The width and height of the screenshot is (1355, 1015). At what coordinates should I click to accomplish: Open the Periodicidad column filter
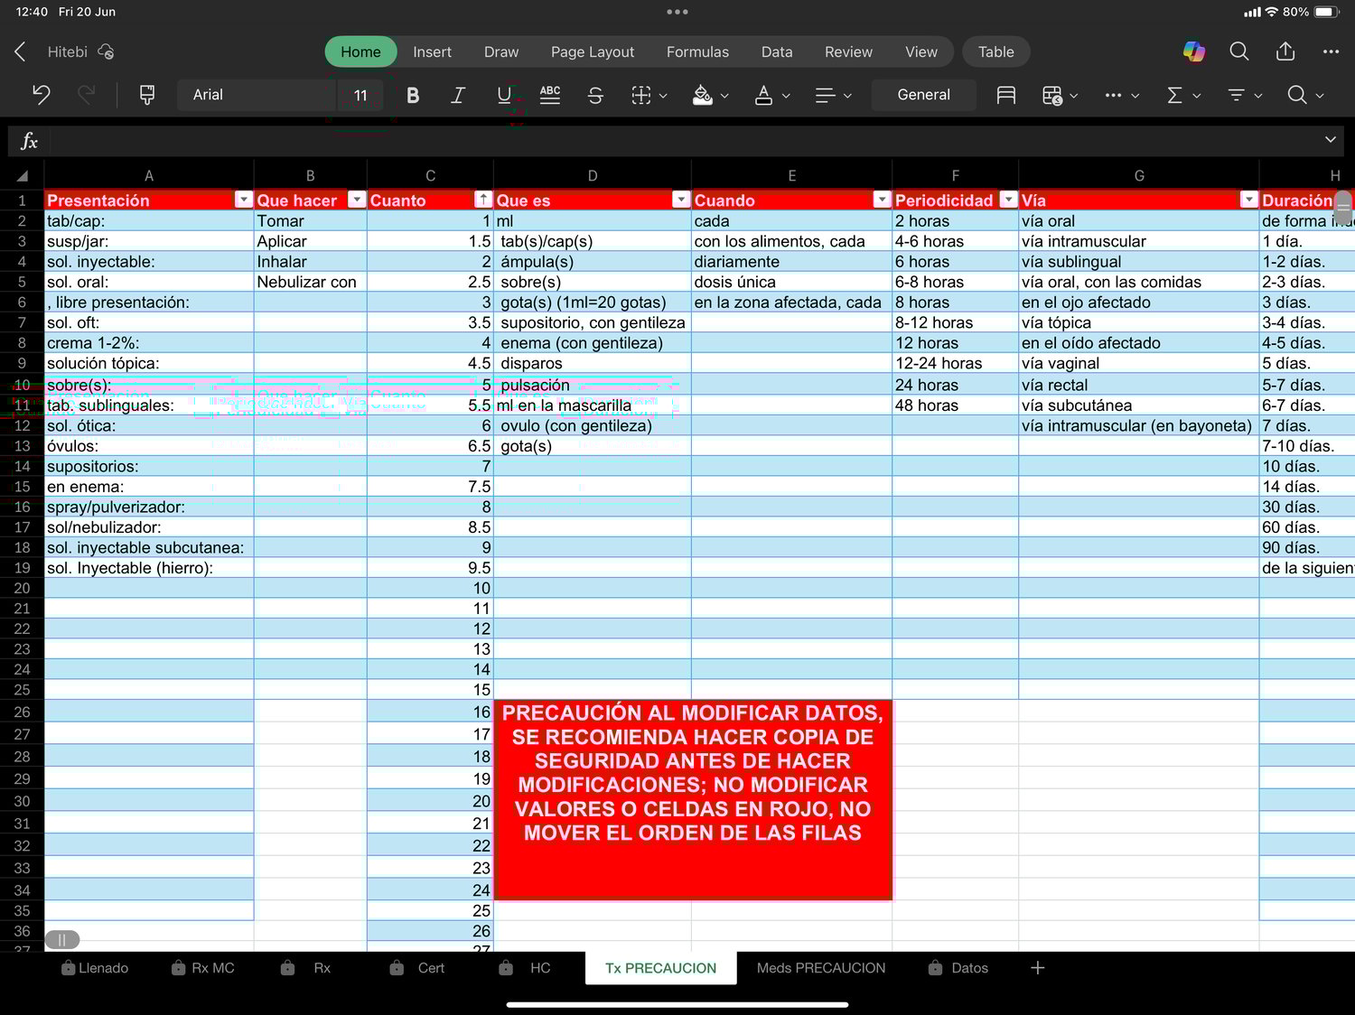(x=1008, y=200)
